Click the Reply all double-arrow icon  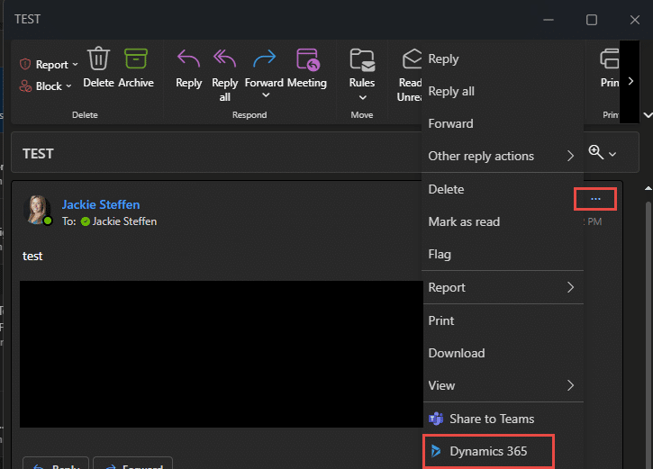[x=224, y=59]
